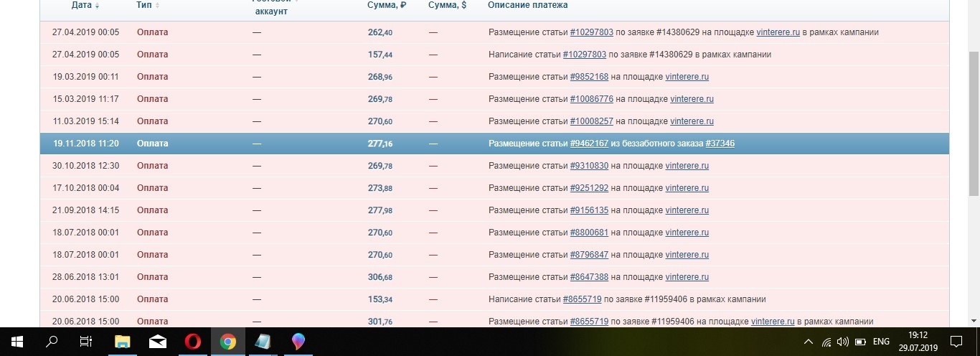
Task: Open vinterere.ru beside article #8647388
Action: (687, 277)
